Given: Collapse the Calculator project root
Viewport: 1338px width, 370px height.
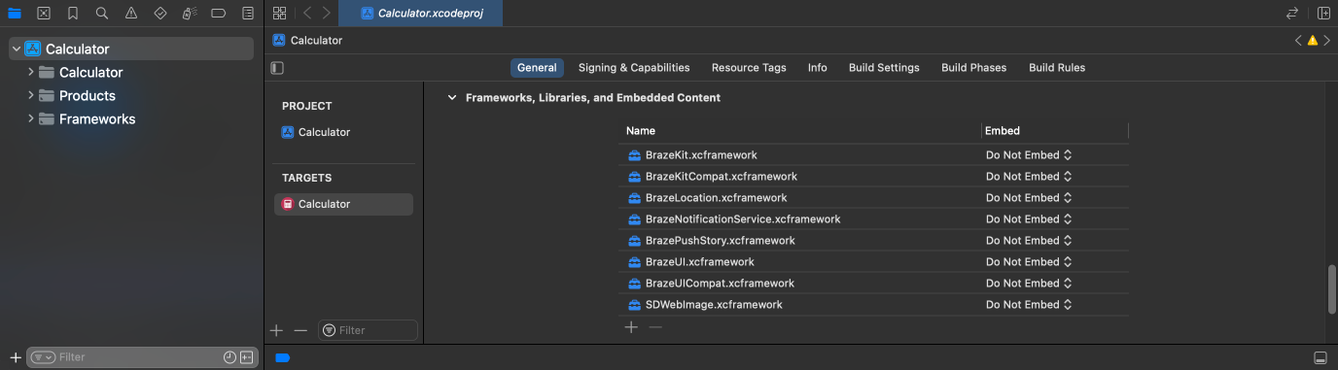Looking at the screenshot, I should pos(17,49).
